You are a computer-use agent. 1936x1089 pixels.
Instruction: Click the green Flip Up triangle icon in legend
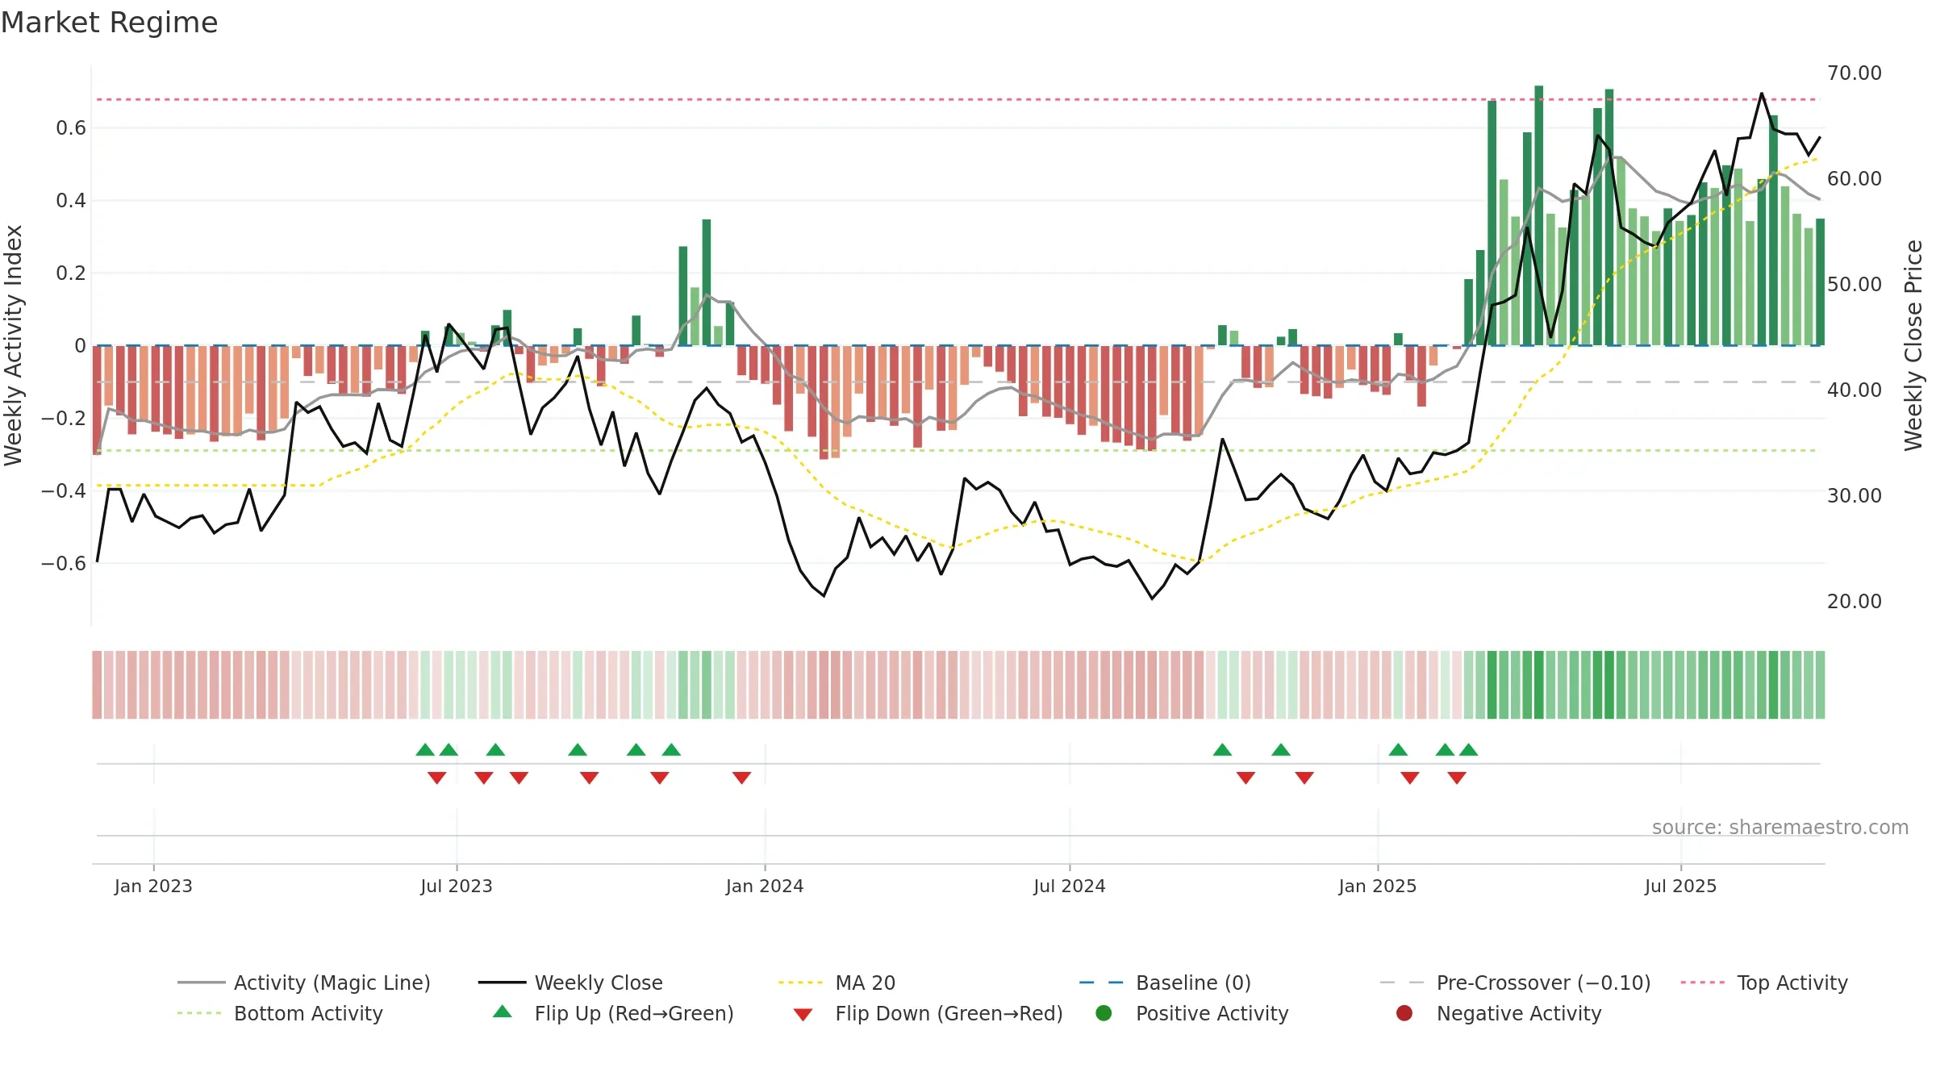tap(503, 1012)
